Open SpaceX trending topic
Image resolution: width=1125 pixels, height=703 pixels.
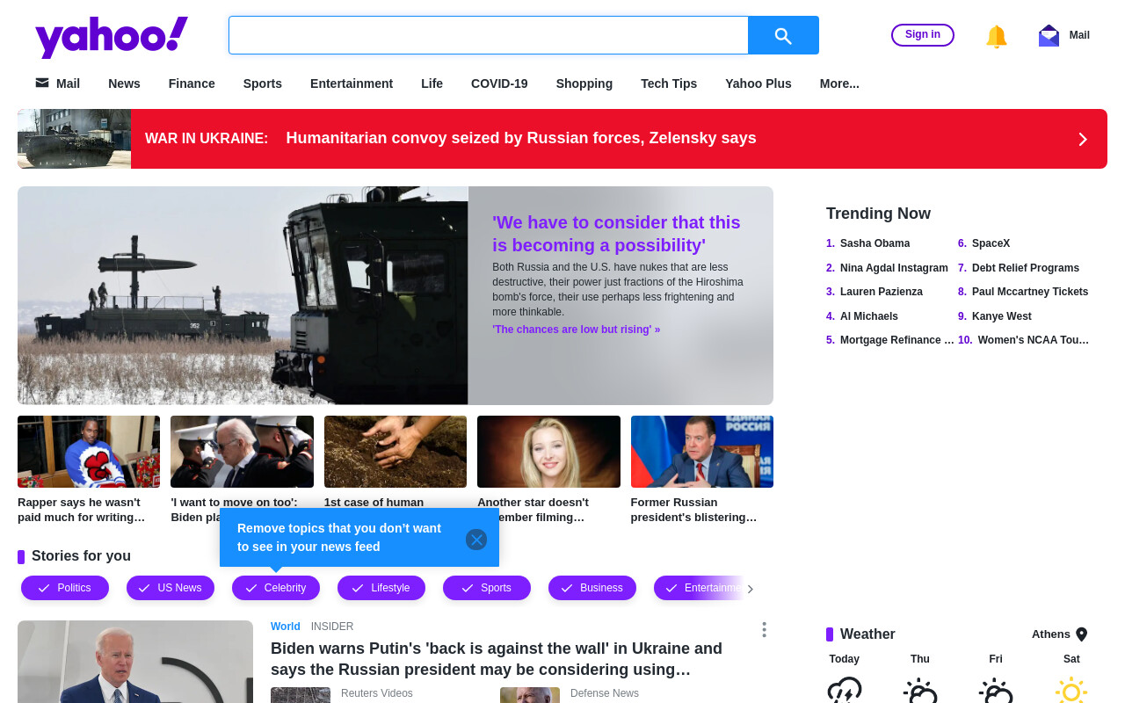pyautogui.click(x=991, y=243)
